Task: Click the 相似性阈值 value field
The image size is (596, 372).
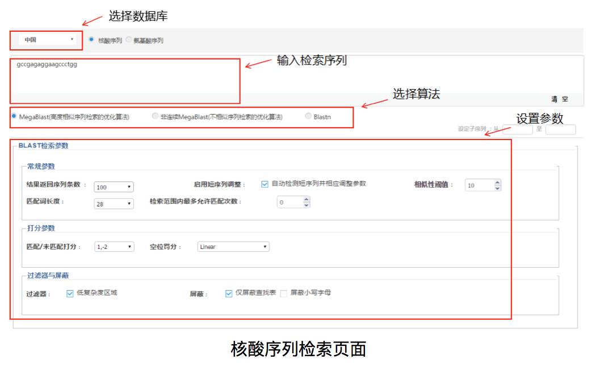Action: tap(479, 185)
